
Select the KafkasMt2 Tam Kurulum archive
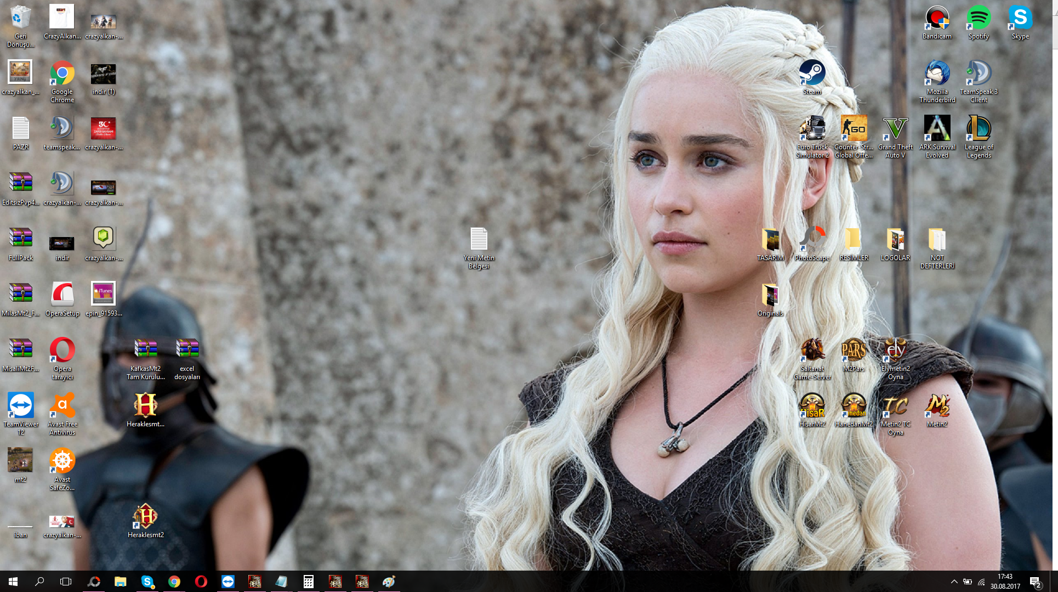(145, 359)
